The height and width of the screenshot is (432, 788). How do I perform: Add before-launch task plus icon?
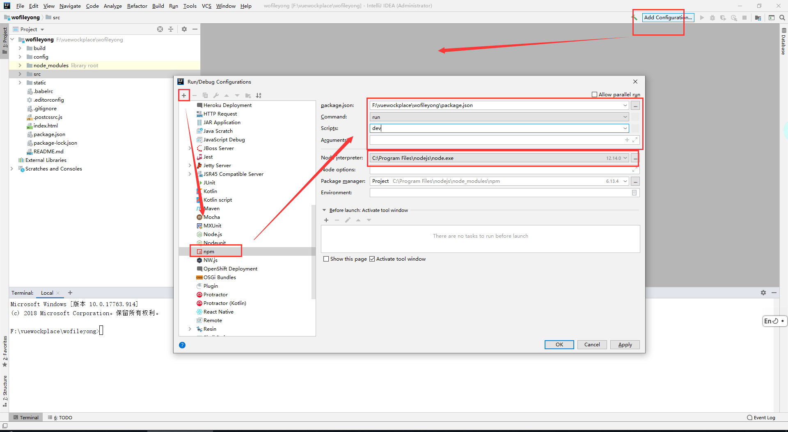click(x=326, y=220)
